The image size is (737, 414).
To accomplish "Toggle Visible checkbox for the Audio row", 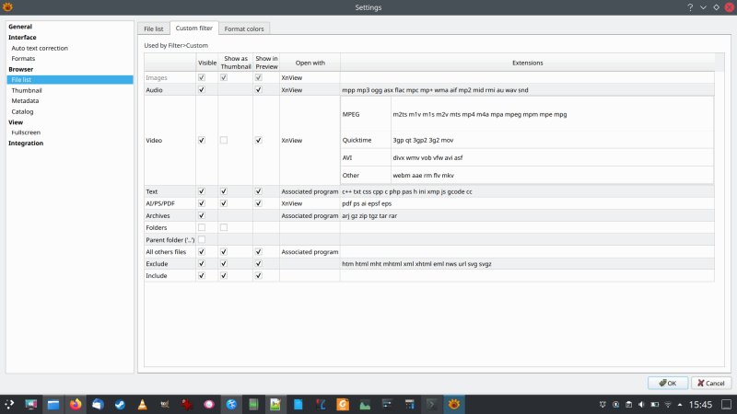I will [x=202, y=89].
